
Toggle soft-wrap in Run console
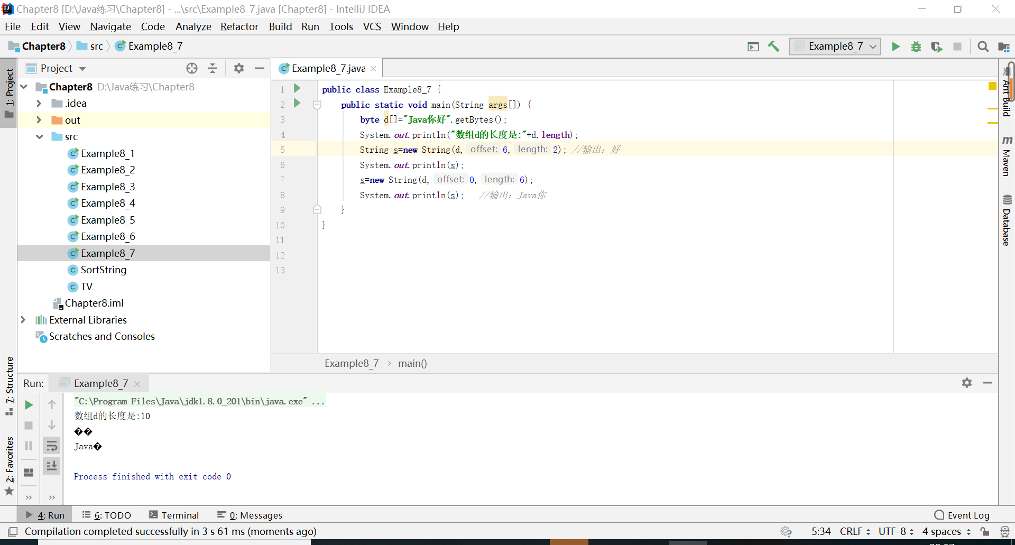pyautogui.click(x=52, y=446)
